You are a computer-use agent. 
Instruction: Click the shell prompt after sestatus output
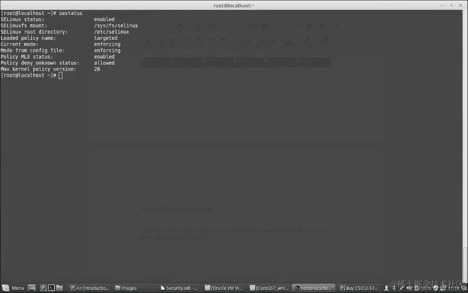[60, 75]
